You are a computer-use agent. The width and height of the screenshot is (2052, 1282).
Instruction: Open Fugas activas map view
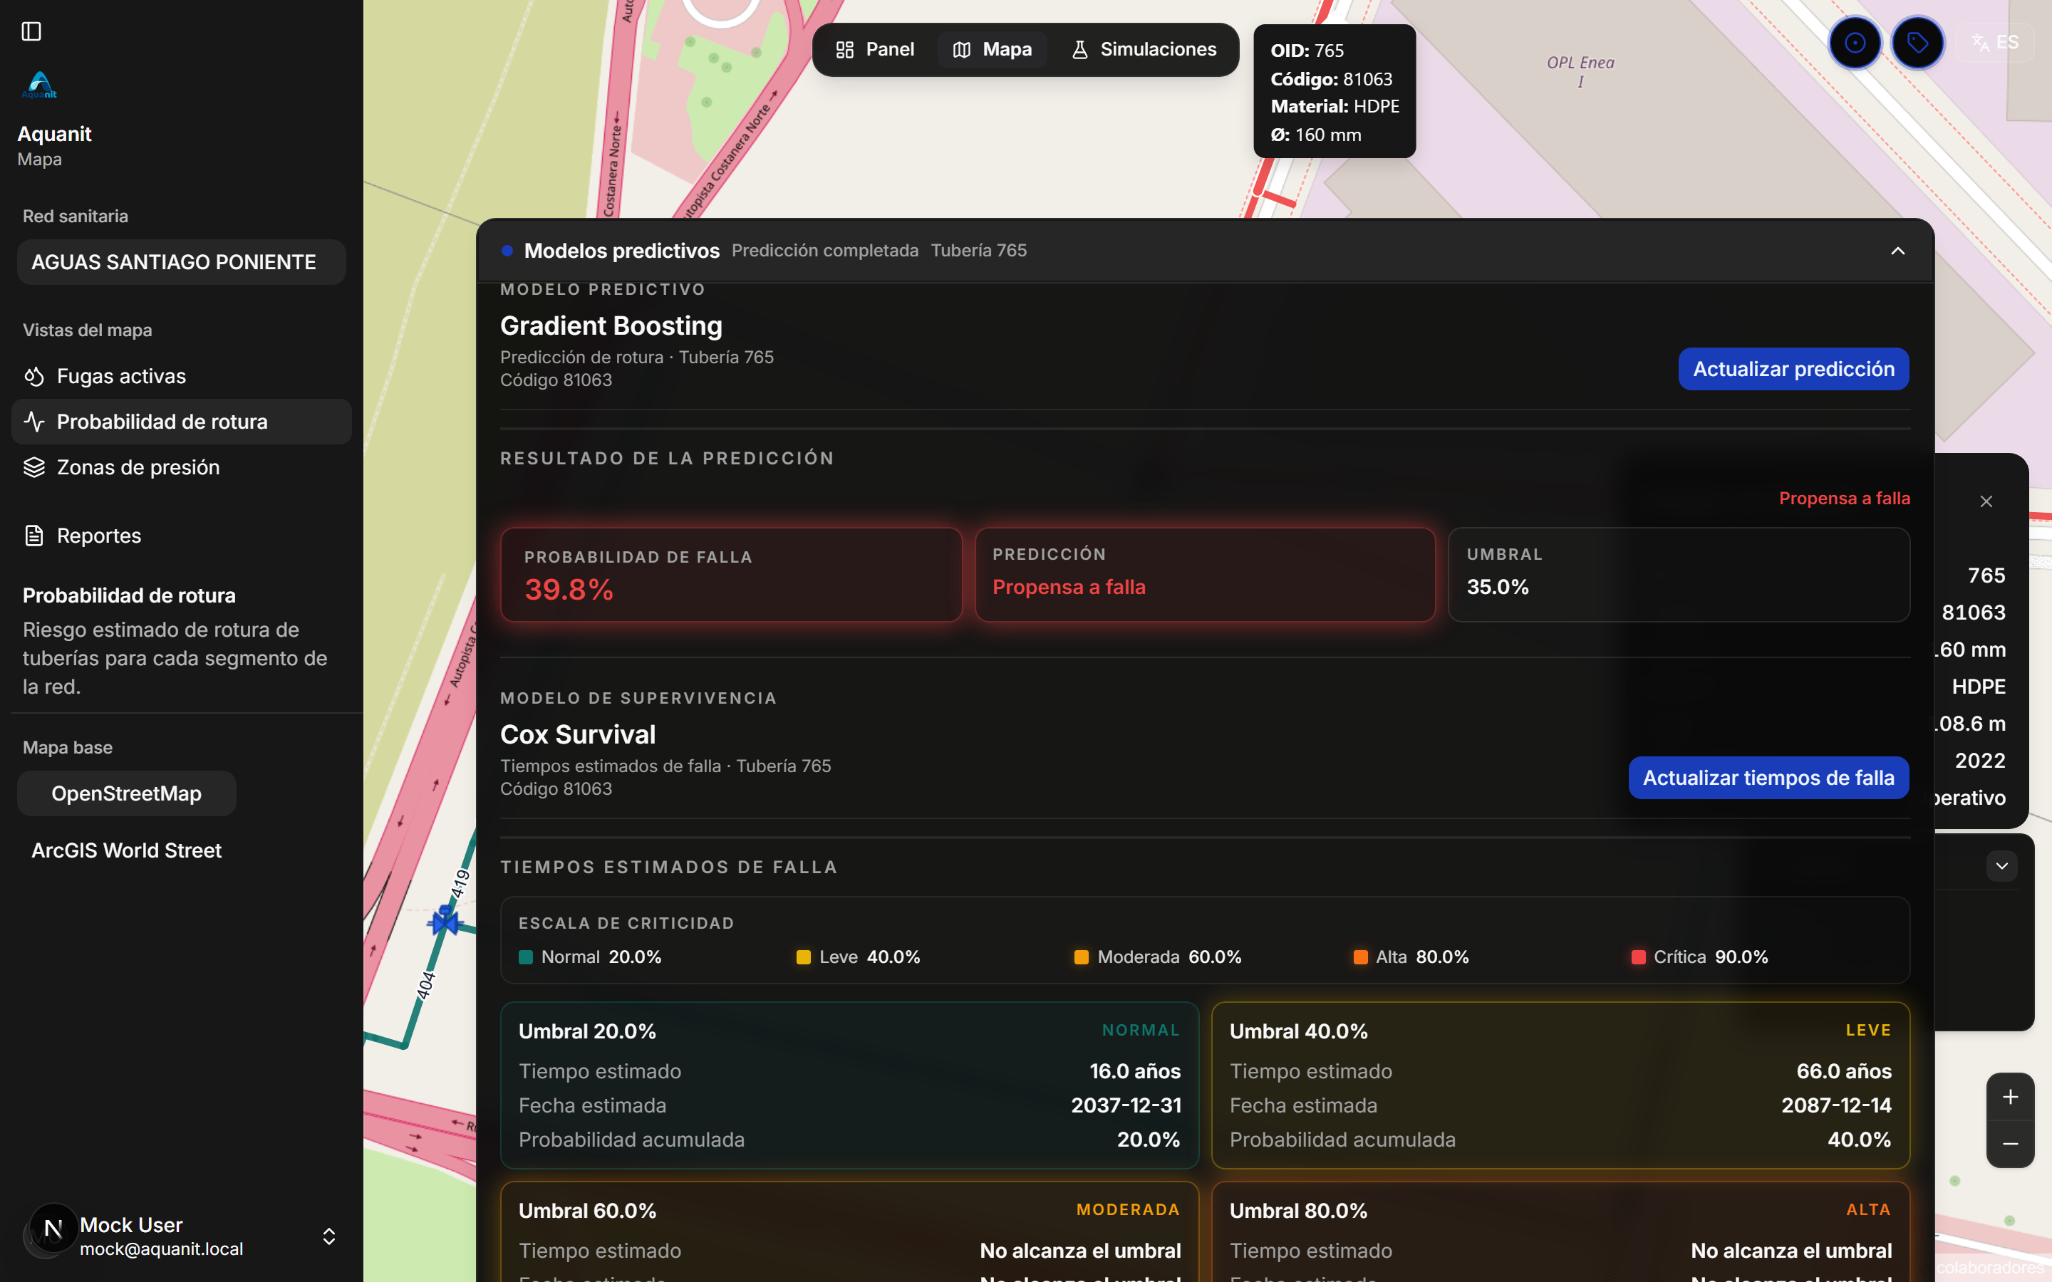point(182,375)
